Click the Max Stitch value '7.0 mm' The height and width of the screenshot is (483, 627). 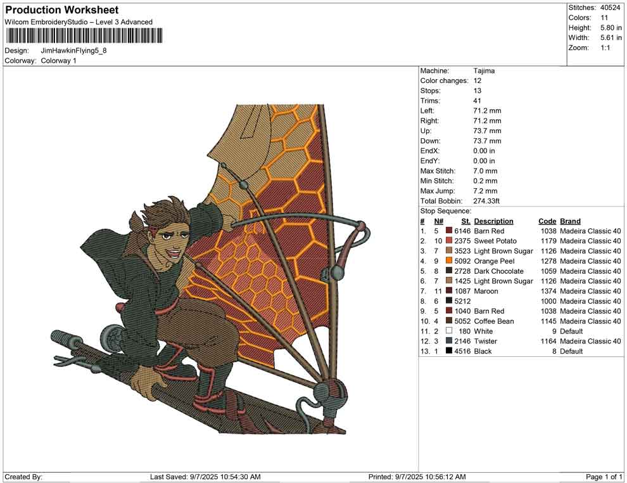485,171
